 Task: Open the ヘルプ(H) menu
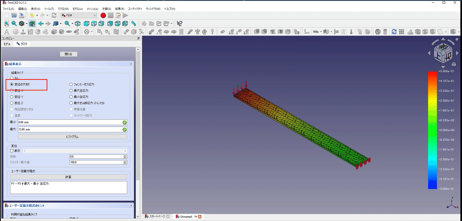(169, 8)
